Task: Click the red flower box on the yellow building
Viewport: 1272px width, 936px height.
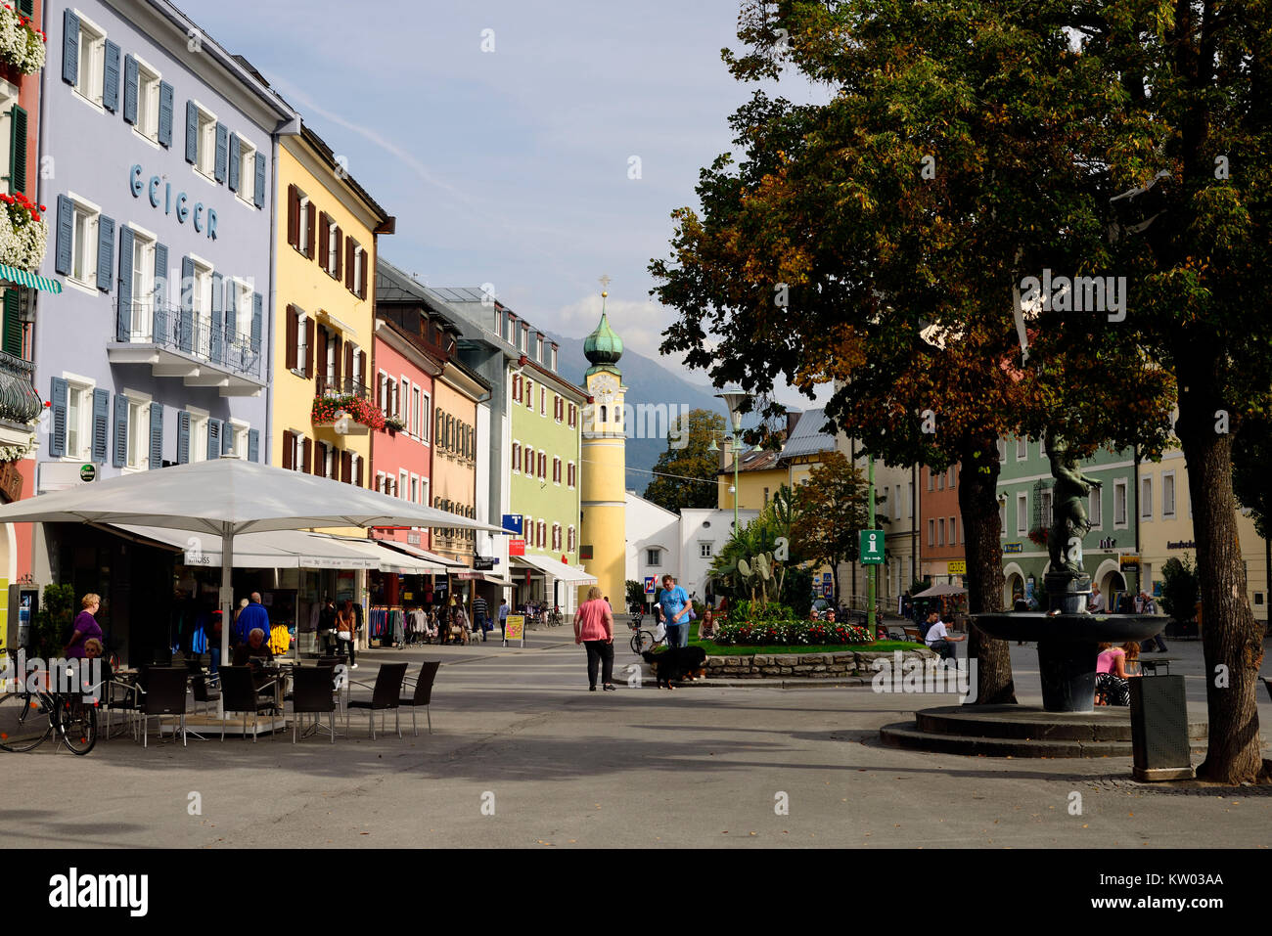Action: click(x=348, y=410)
